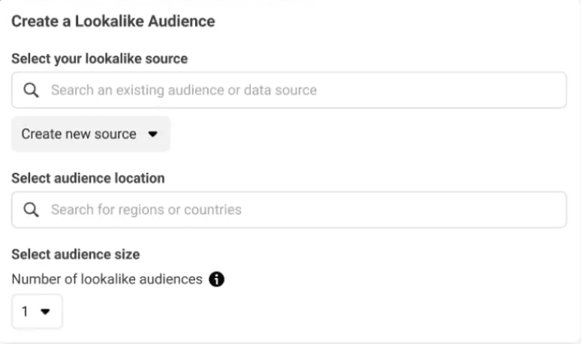This screenshot has width=581, height=344.
Task: Click the arrow next to the value 1
Action: [x=44, y=312]
